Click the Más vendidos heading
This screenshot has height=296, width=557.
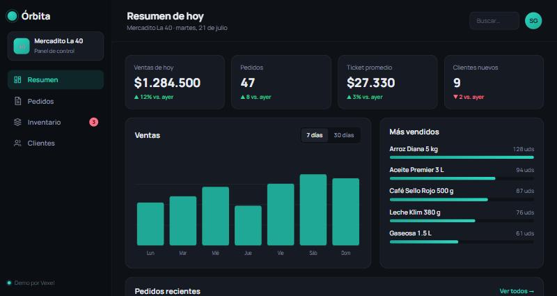414,132
